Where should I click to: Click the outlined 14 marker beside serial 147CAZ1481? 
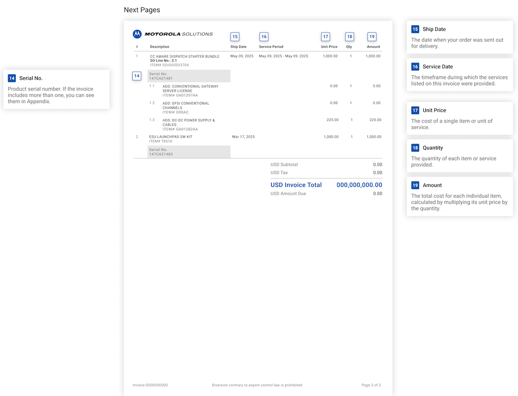point(137,76)
